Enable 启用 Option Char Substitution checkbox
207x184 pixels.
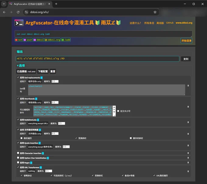point(18,158)
